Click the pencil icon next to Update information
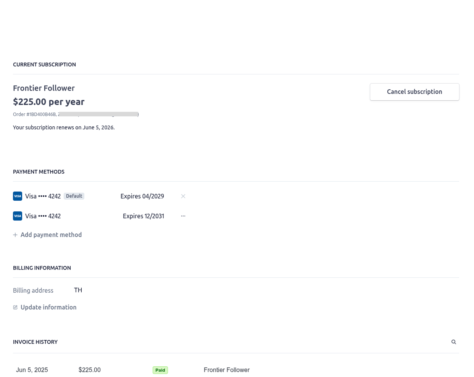The height and width of the screenshot is (377, 474). [15, 308]
